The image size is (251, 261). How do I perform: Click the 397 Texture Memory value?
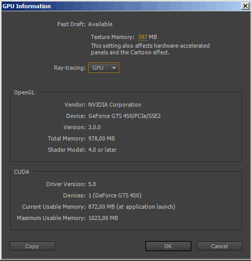pos(143,37)
